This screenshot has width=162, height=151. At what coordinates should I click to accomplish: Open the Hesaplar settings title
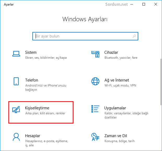[x=33, y=136]
